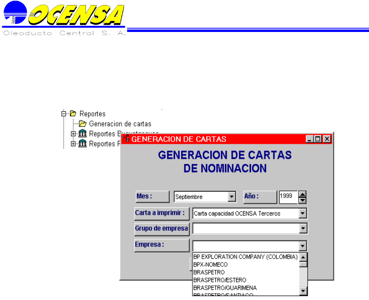Open the Grupo de empresa dropdown
369x300 pixels.
(x=303, y=228)
